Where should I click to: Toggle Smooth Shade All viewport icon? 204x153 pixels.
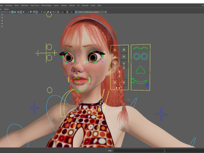pos(12,12)
